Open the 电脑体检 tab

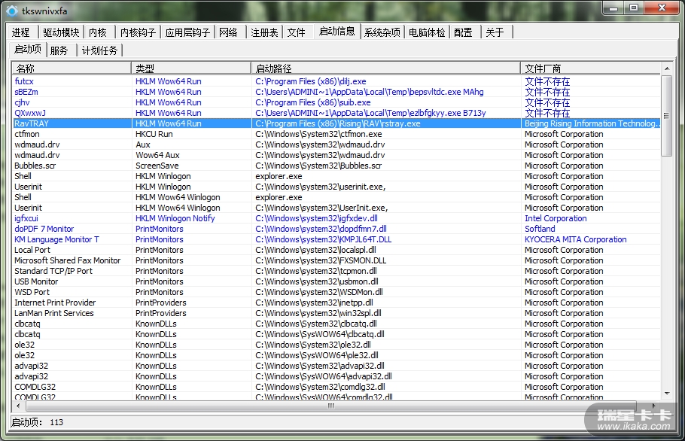tap(427, 32)
